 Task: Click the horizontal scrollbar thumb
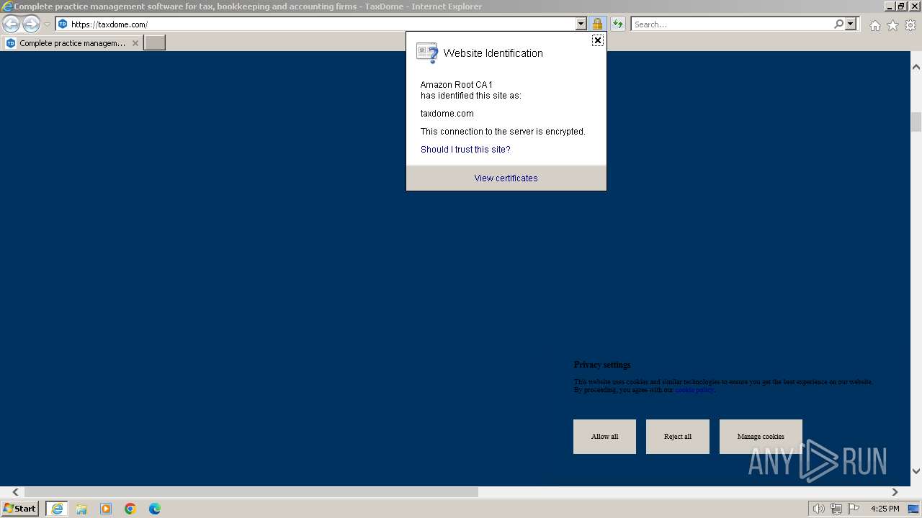251,492
